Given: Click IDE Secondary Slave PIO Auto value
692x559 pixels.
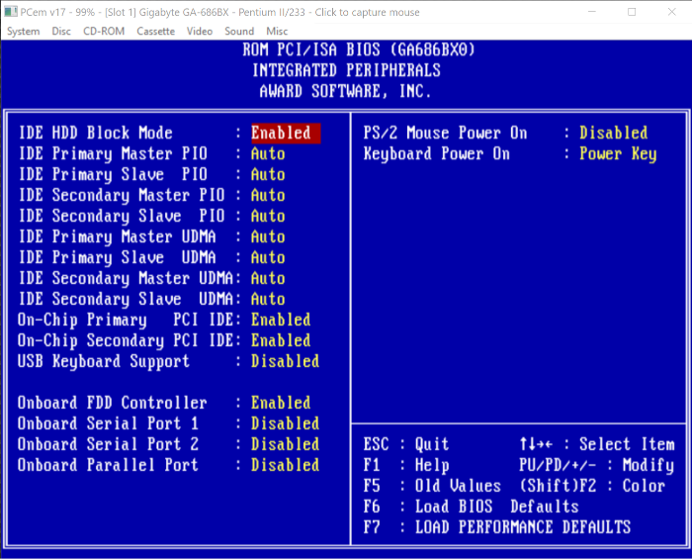Looking at the screenshot, I should click(268, 217).
